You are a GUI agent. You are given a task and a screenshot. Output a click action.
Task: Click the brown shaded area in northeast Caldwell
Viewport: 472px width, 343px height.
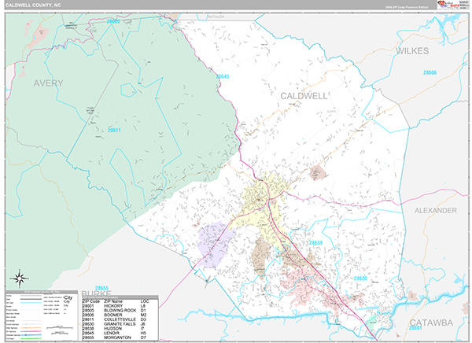pyautogui.click(x=317, y=172)
